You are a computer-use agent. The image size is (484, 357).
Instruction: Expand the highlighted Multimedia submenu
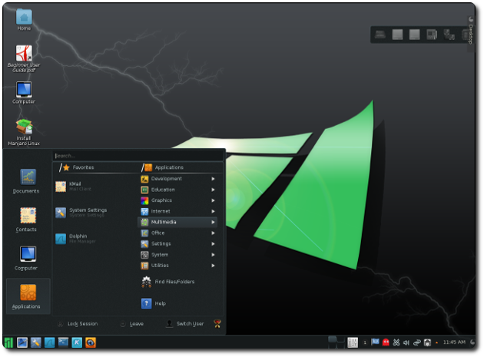[x=177, y=222]
